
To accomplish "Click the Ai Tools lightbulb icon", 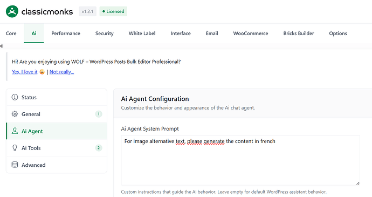I will (x=15, y=148).
